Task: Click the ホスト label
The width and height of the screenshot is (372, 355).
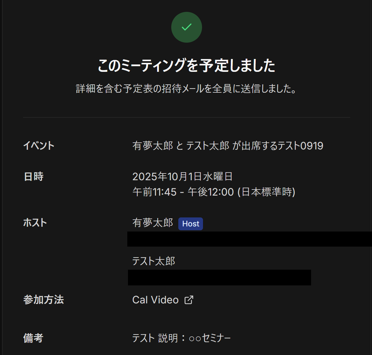Action: point(35,223)
